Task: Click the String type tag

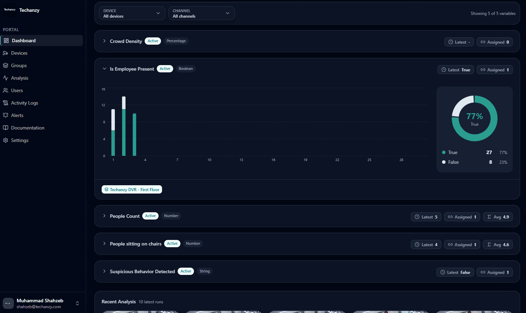Action: click(205, 271)
